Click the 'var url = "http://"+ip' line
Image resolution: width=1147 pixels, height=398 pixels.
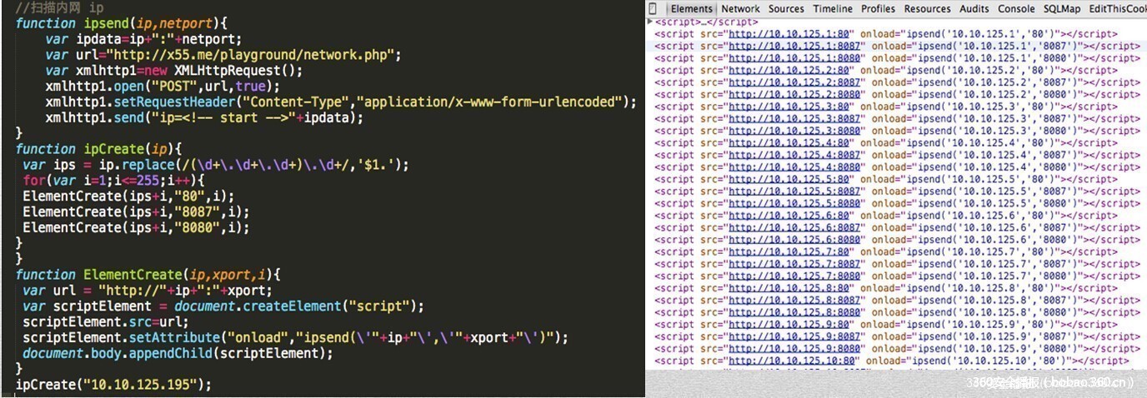pyautogui.click(x=148, y=291)
